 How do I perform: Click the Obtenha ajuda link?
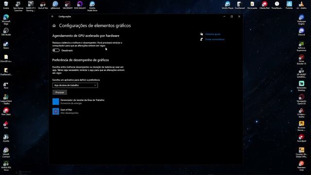213,35
